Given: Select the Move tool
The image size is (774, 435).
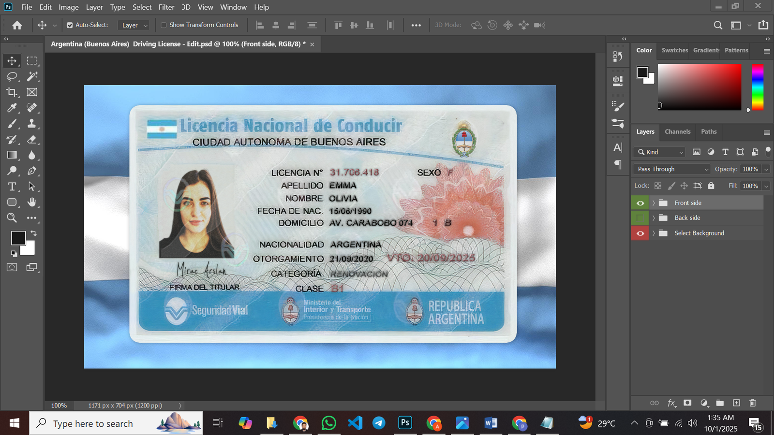Looking at the screenshot, I should [12, 61].
